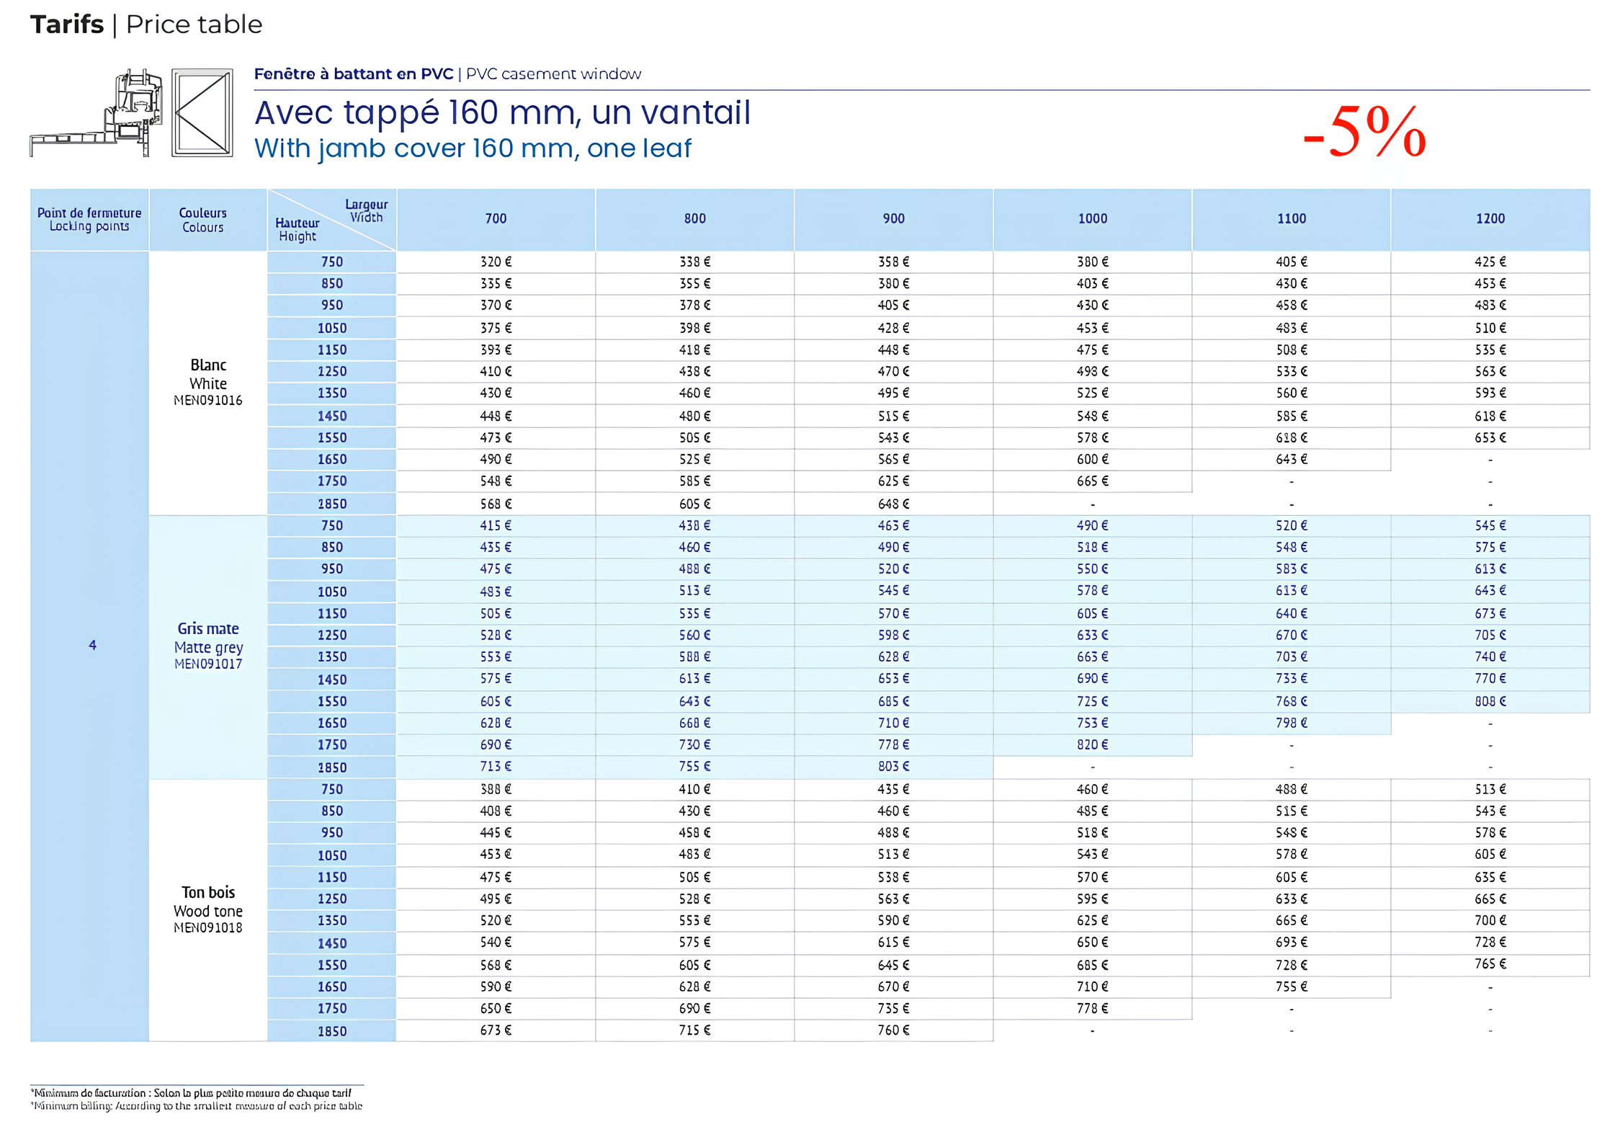
Task: Select the Point de fermeture header cell
Action: pyautogui.click(x=89, y=219)
